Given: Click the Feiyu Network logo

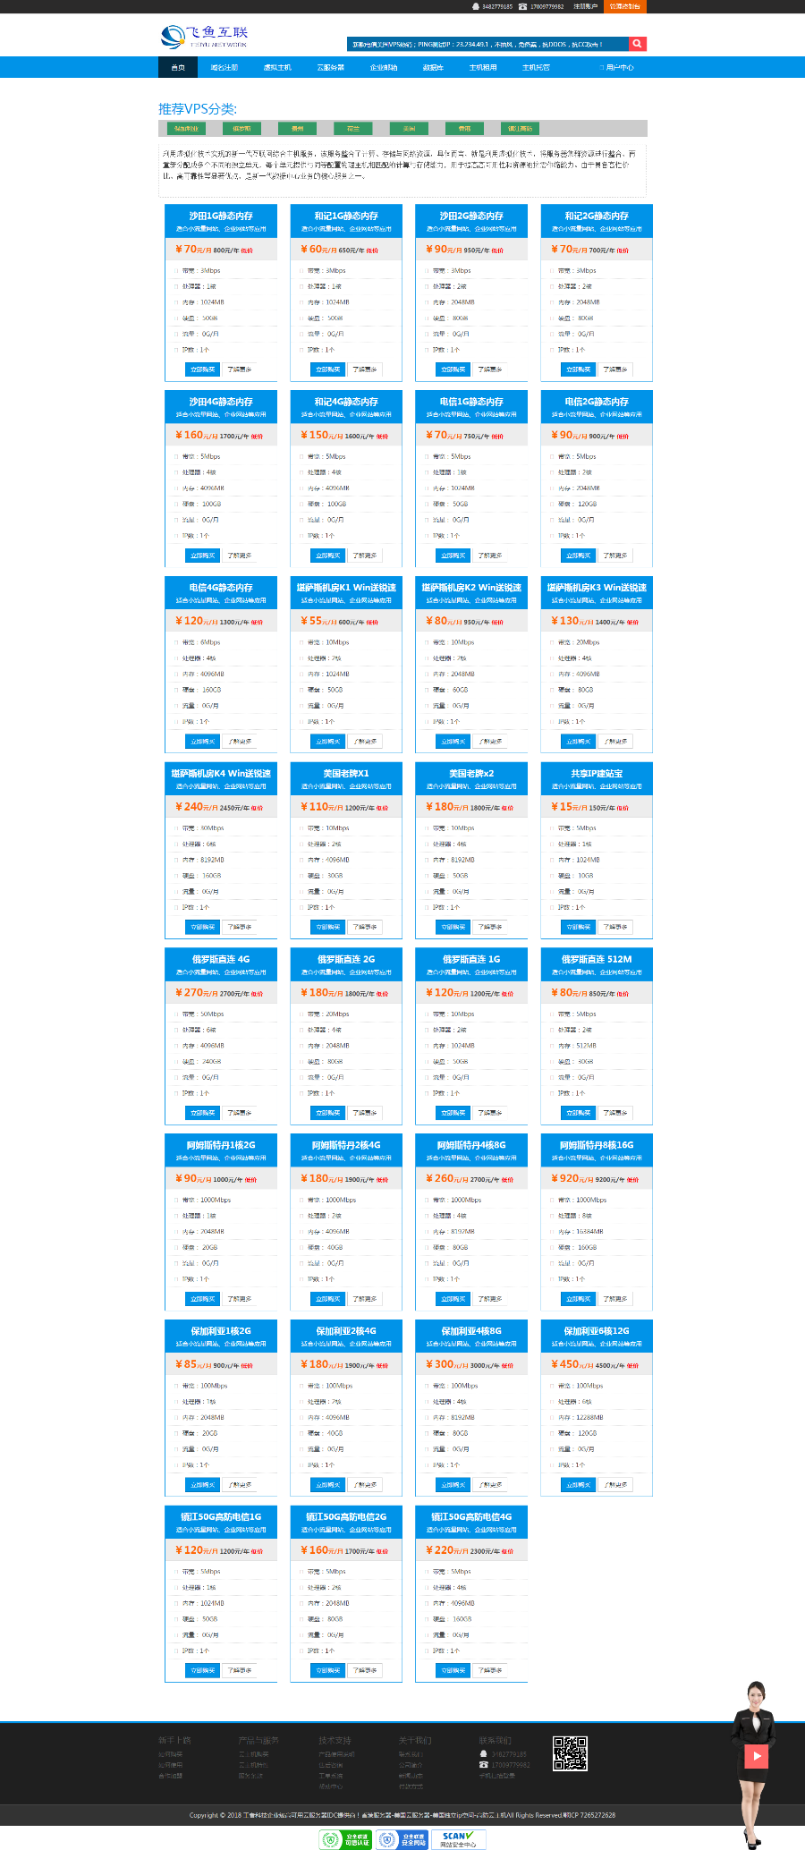Looking at the screenshot, I should [204, 37].
